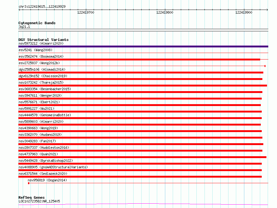Select the esv3683354 (Besenbacher2015) variant
Viewport: 277px width, 208px height.
click(45, 89)
